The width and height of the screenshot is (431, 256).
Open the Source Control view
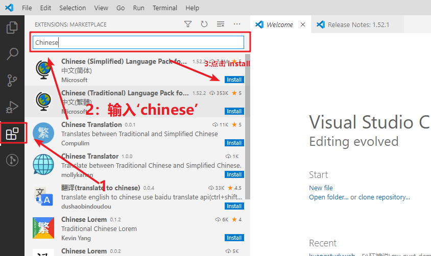tap(12, 81)
